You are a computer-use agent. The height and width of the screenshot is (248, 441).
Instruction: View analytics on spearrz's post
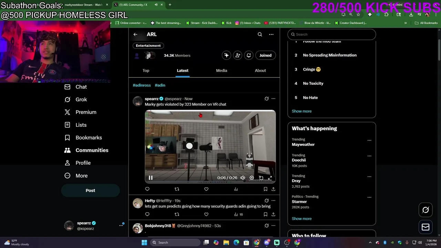pyautogui.click(x=236, y=189)
